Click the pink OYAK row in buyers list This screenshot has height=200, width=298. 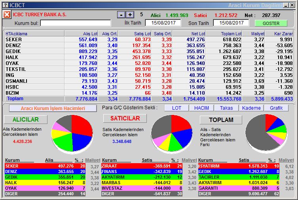point(45,188)
